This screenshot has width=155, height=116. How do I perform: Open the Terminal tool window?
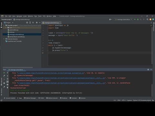pos(73,98)
